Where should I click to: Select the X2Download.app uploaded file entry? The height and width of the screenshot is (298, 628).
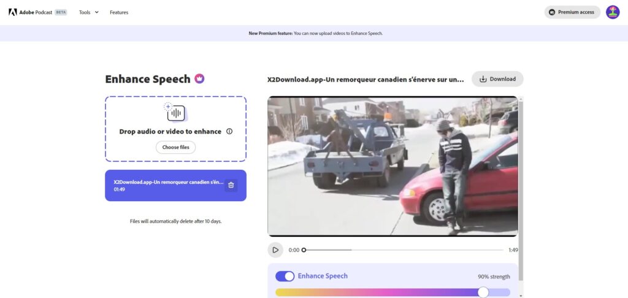point(175,185)
